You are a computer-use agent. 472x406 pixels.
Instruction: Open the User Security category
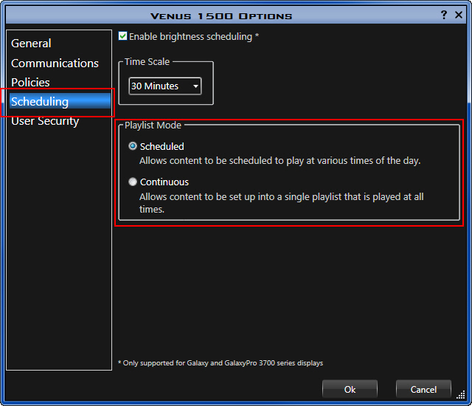point(45,121)
